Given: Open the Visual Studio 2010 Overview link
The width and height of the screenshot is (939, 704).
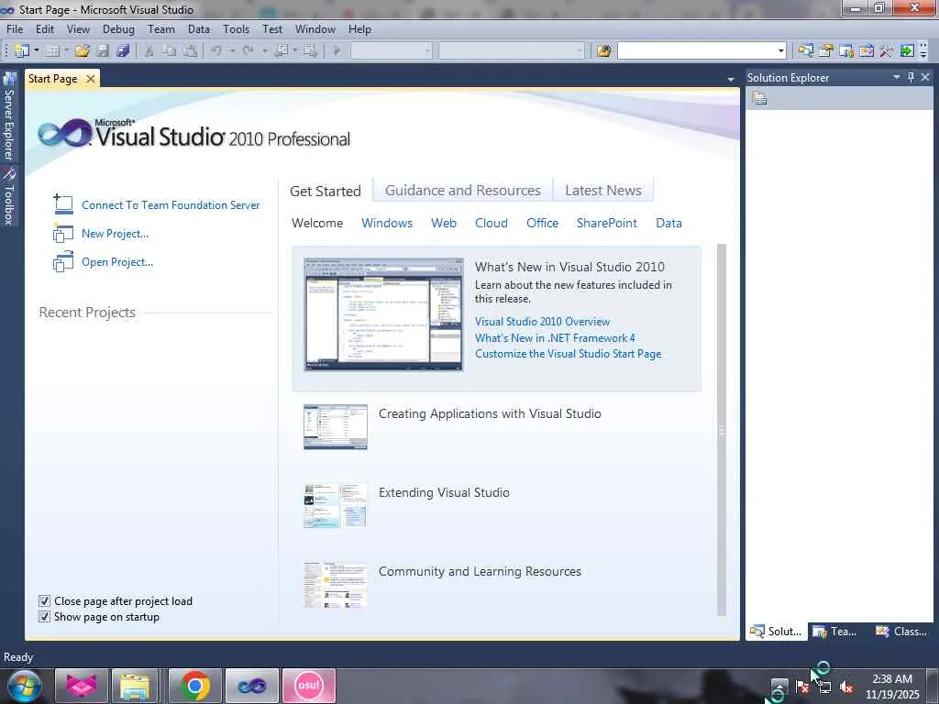Looking at the screenshot, I should tap(543, 322).
